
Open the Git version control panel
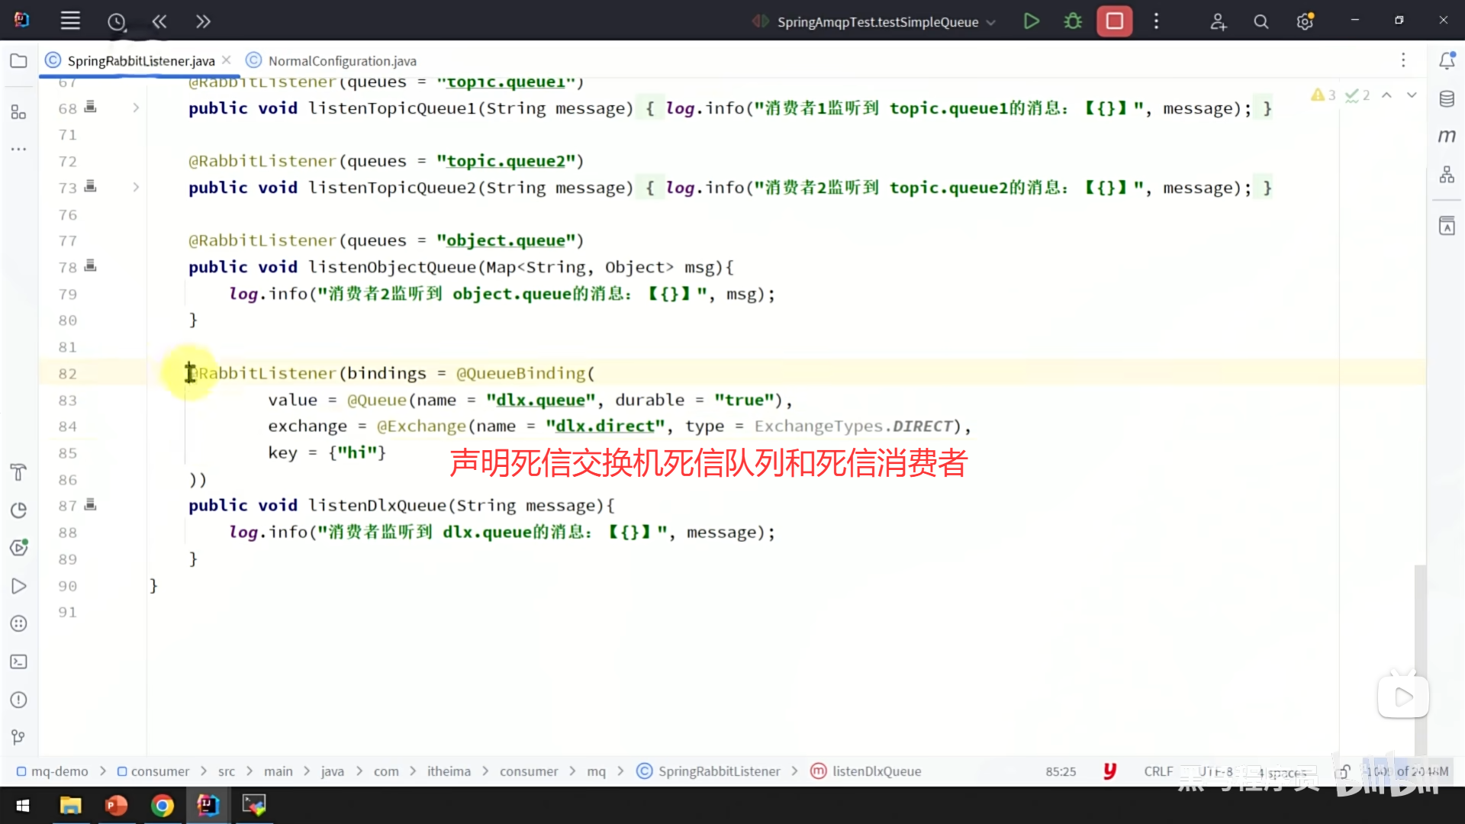[18, 737]
